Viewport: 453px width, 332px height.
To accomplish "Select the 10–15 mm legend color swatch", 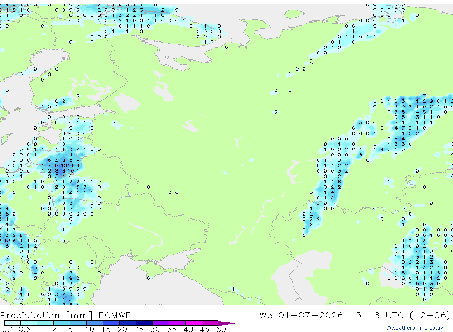I will (x=95, y=323).
